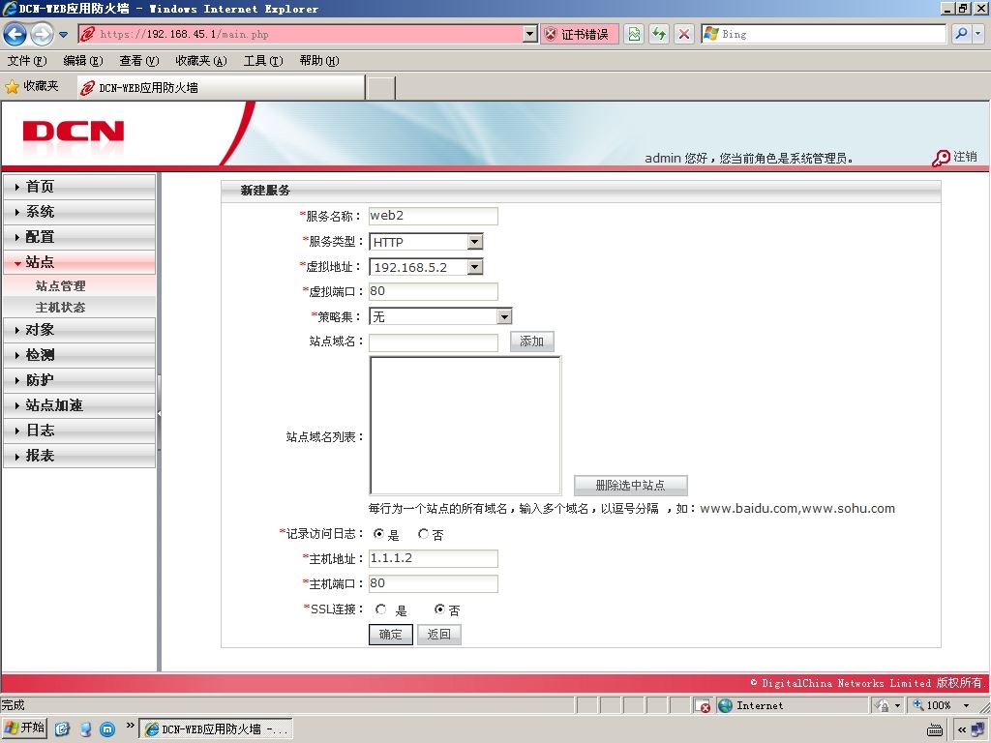
Task: Open the 编辑(E) menu
Action: [x=83, y=61]
